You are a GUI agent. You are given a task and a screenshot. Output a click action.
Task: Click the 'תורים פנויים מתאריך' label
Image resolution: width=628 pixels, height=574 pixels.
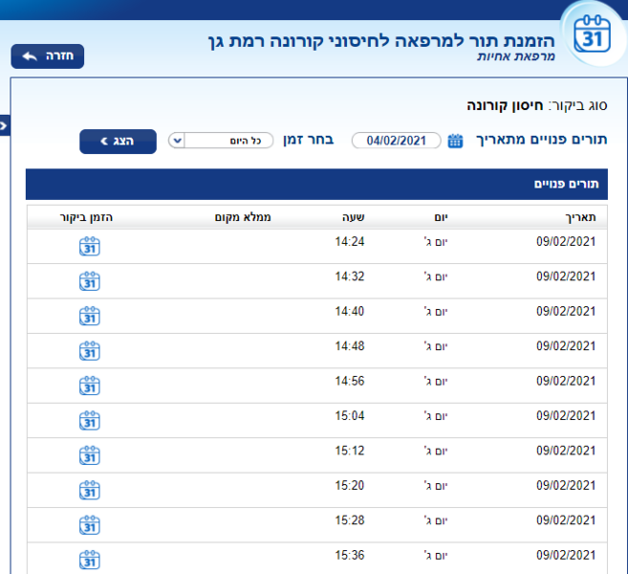coord(541,140)
